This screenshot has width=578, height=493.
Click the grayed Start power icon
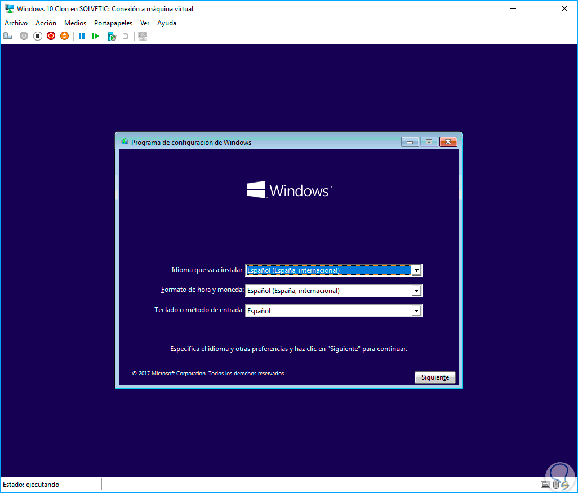pyautogui.click(x=24, y=36)
